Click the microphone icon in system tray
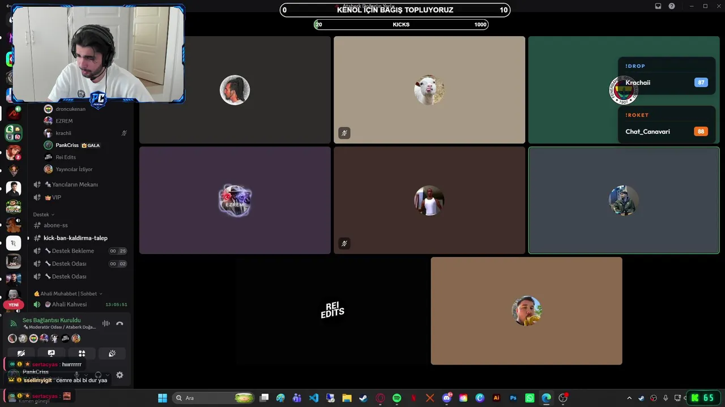The width and height of the screenshot is (725, 407). [666, 398]
